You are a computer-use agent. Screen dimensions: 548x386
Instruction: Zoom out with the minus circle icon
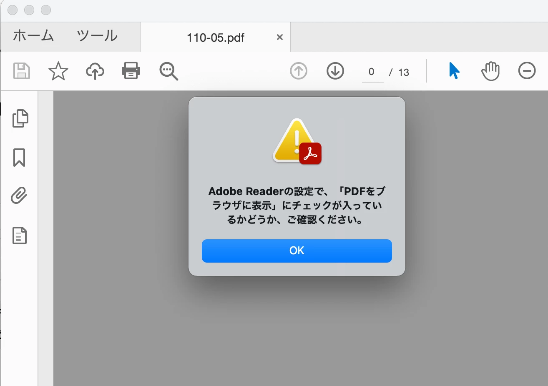tap(527, 71)
